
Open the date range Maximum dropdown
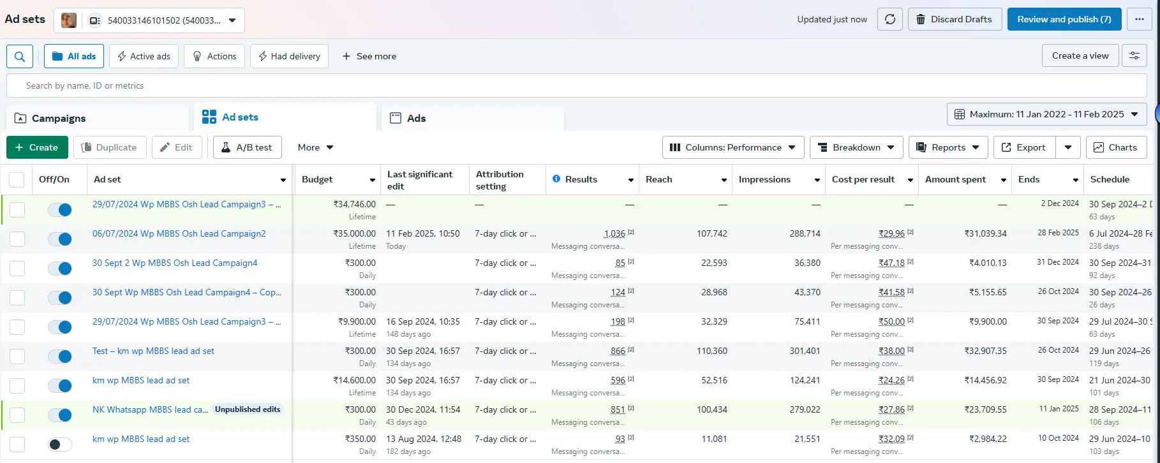(1046, 115)
